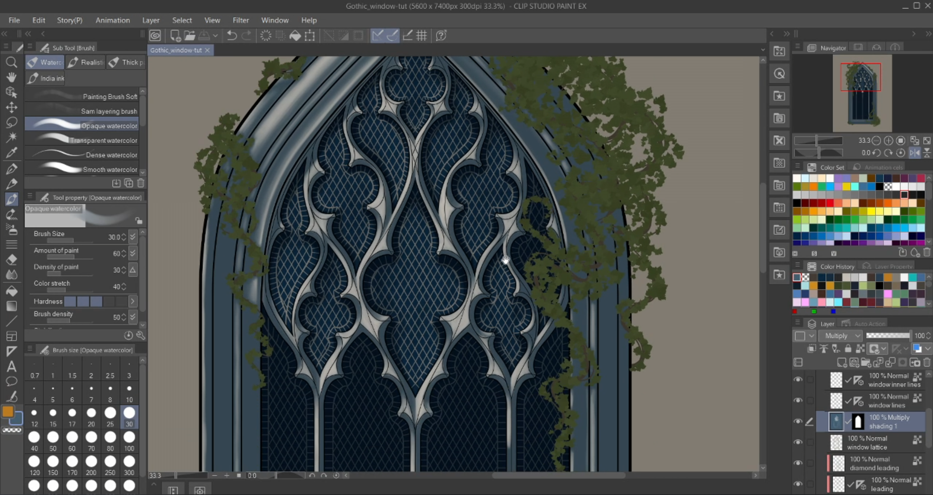Select the Text tool
The height and width of the screenshot is (495, 933).
[x=11, y=366]
